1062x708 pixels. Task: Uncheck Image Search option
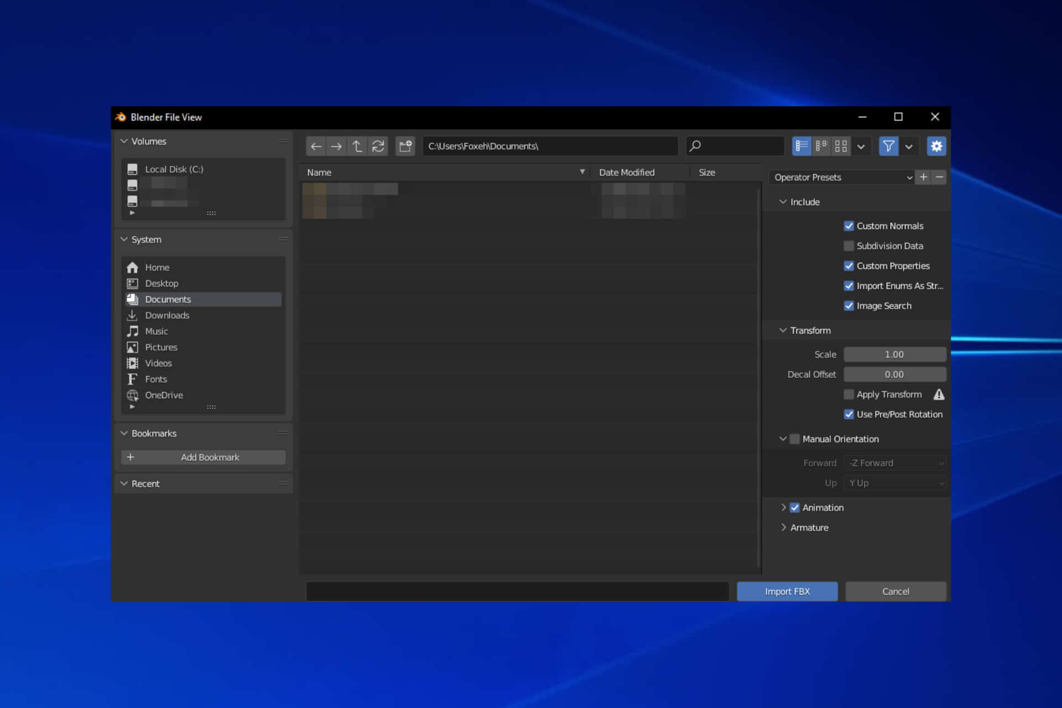pos(848,305)
